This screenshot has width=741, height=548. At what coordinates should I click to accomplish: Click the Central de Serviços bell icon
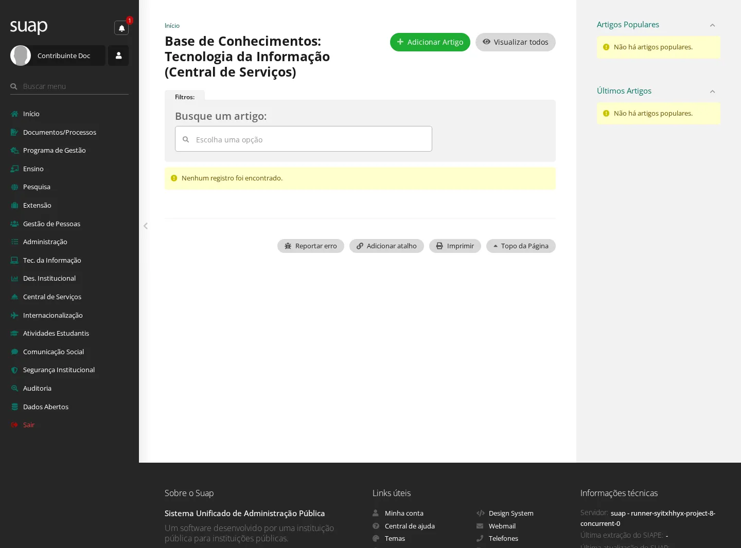(x=14, y=297)
